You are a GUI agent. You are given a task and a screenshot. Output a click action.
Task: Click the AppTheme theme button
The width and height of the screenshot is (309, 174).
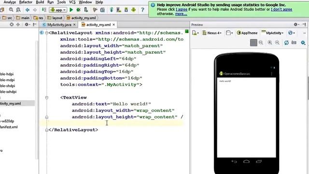[x=247, y=33]
